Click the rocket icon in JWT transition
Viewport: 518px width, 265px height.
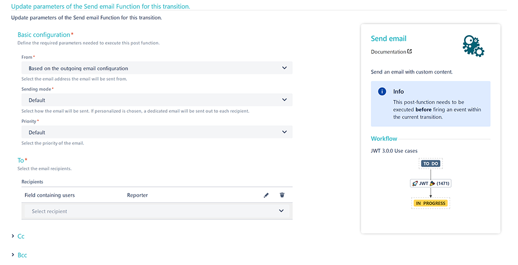coord(415,184)
